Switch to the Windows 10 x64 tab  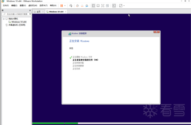56,12
